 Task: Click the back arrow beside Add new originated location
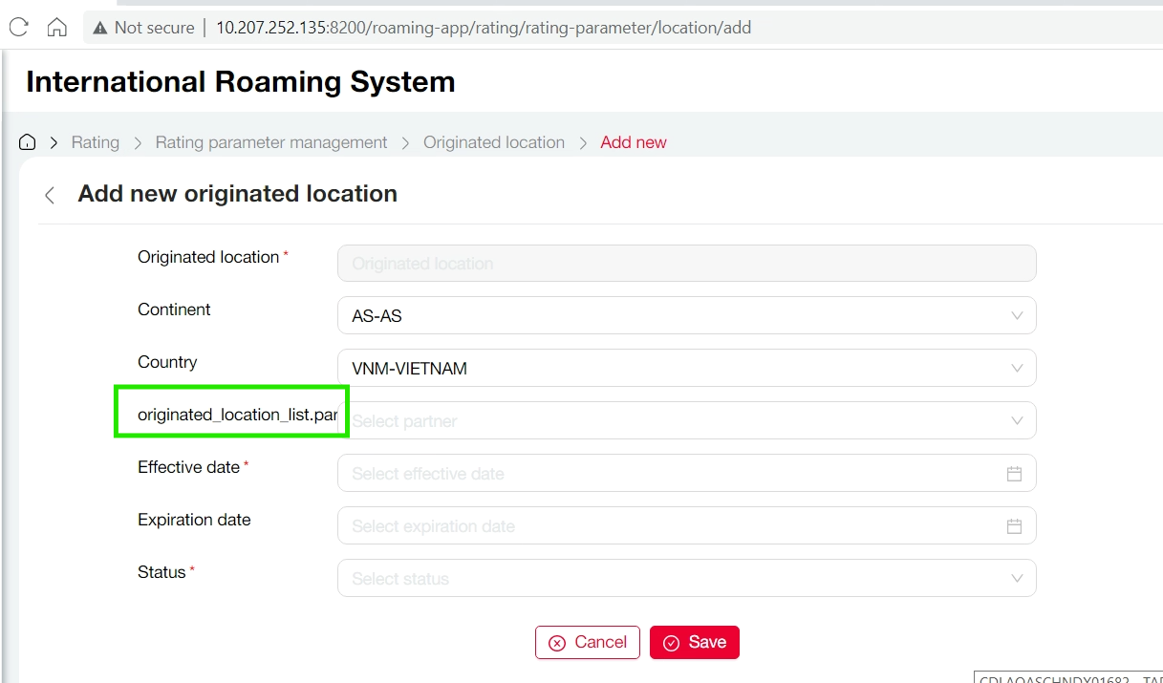[x=50, y=195]
